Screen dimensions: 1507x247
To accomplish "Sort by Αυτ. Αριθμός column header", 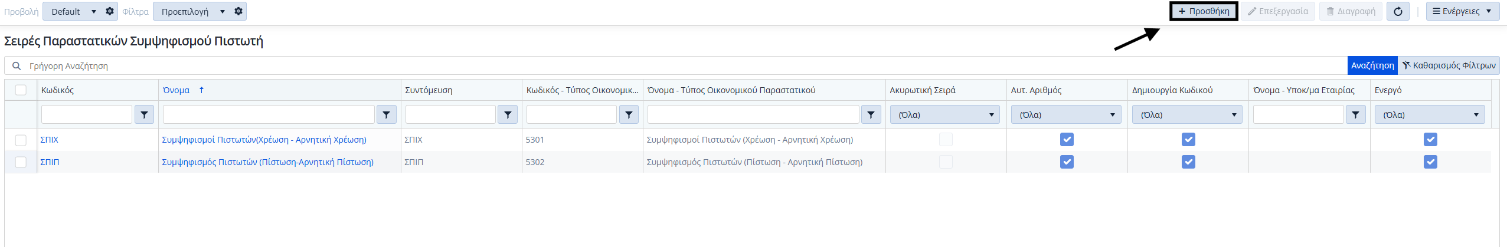I will click(1036, 90).
